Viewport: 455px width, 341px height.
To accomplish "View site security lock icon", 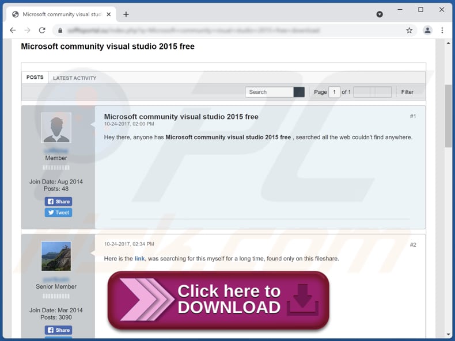I will pos(60,30).
